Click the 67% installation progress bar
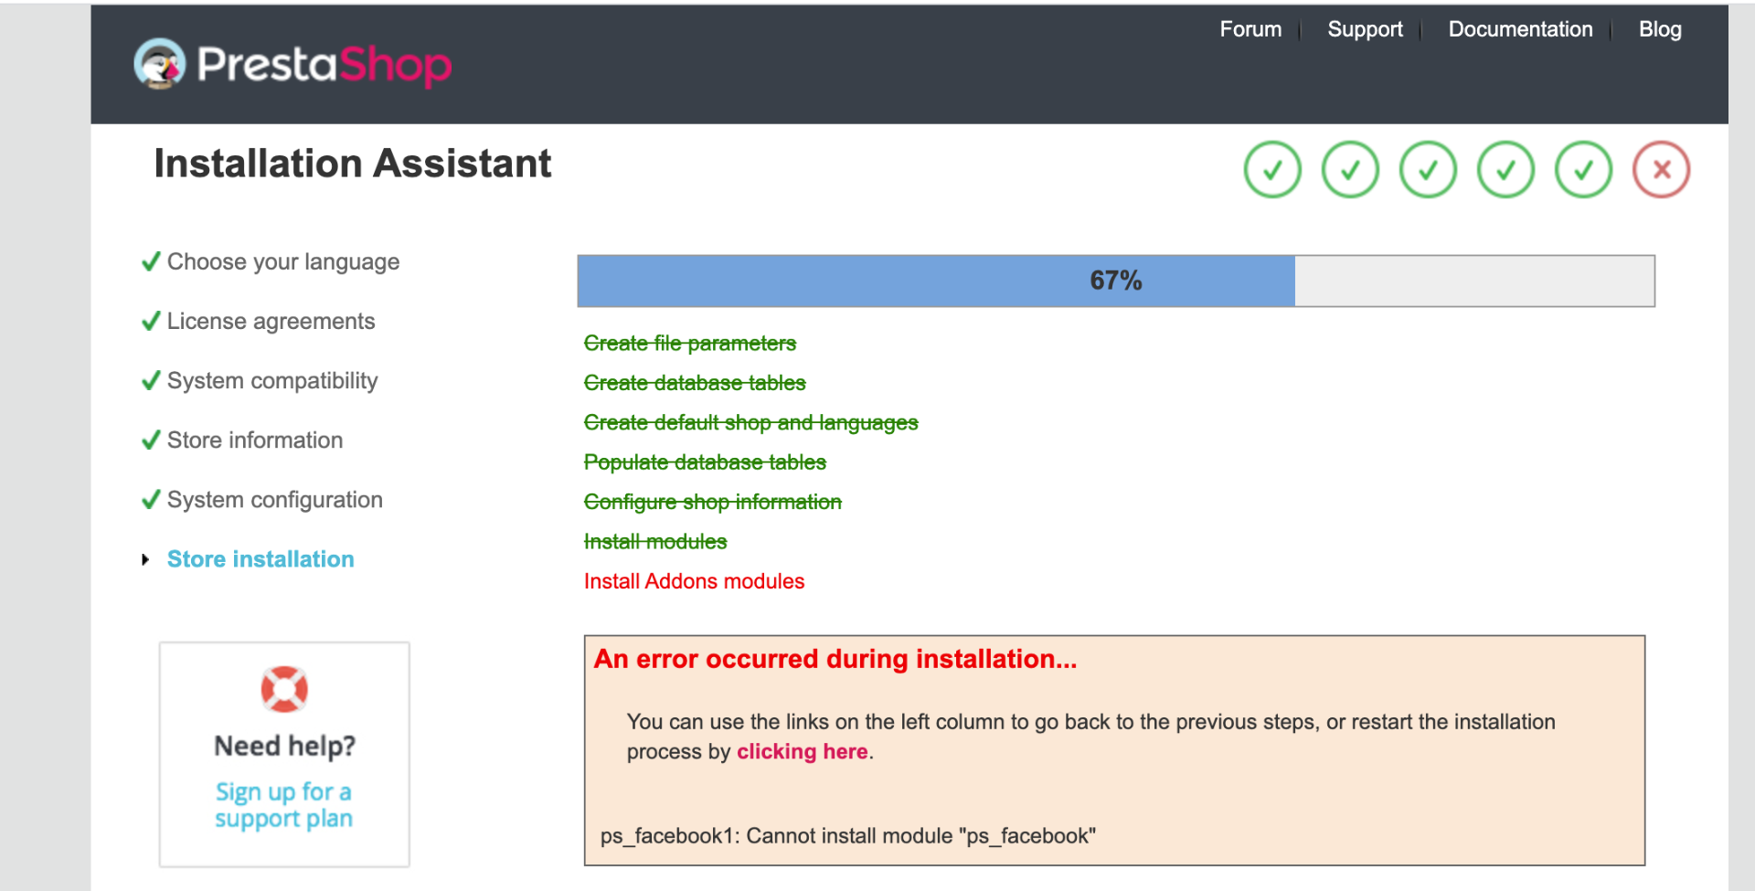This screenshot has height=891, width=1755. [1116, 281]
